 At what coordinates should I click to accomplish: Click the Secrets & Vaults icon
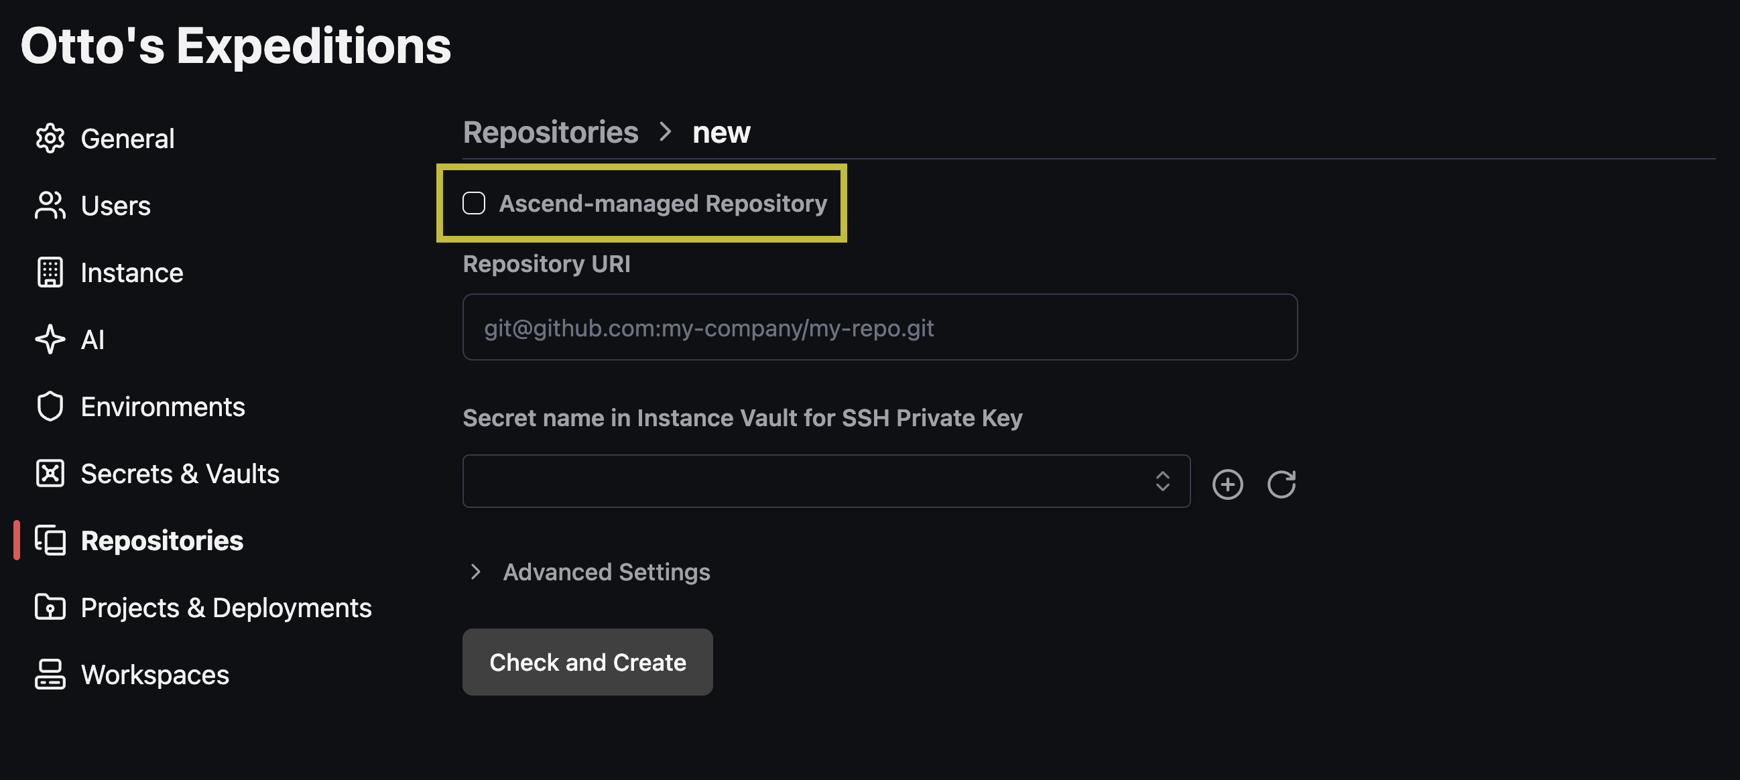tap(50, 473)
